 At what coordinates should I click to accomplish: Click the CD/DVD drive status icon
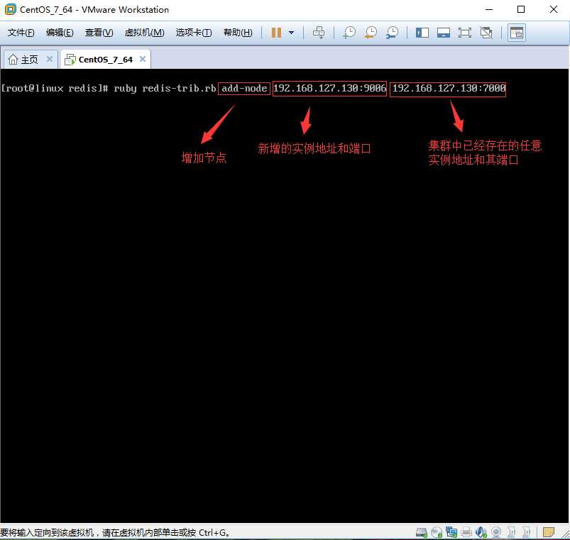coord(437,532)
